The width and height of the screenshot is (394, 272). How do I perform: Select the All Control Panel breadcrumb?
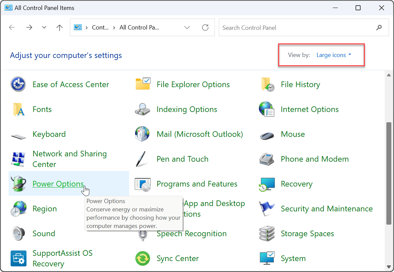click(139, 27)
